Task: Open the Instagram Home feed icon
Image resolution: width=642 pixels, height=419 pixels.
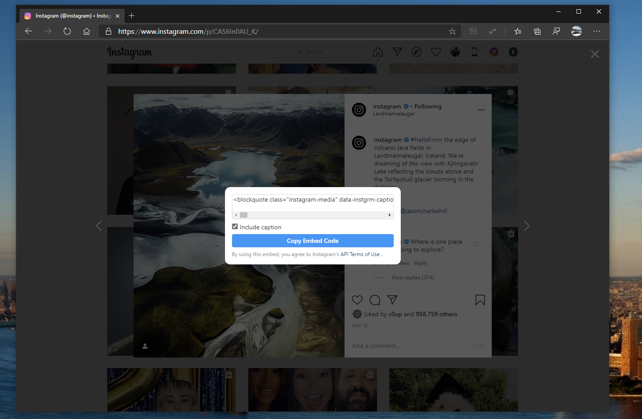Action: [x=377, y=51]
